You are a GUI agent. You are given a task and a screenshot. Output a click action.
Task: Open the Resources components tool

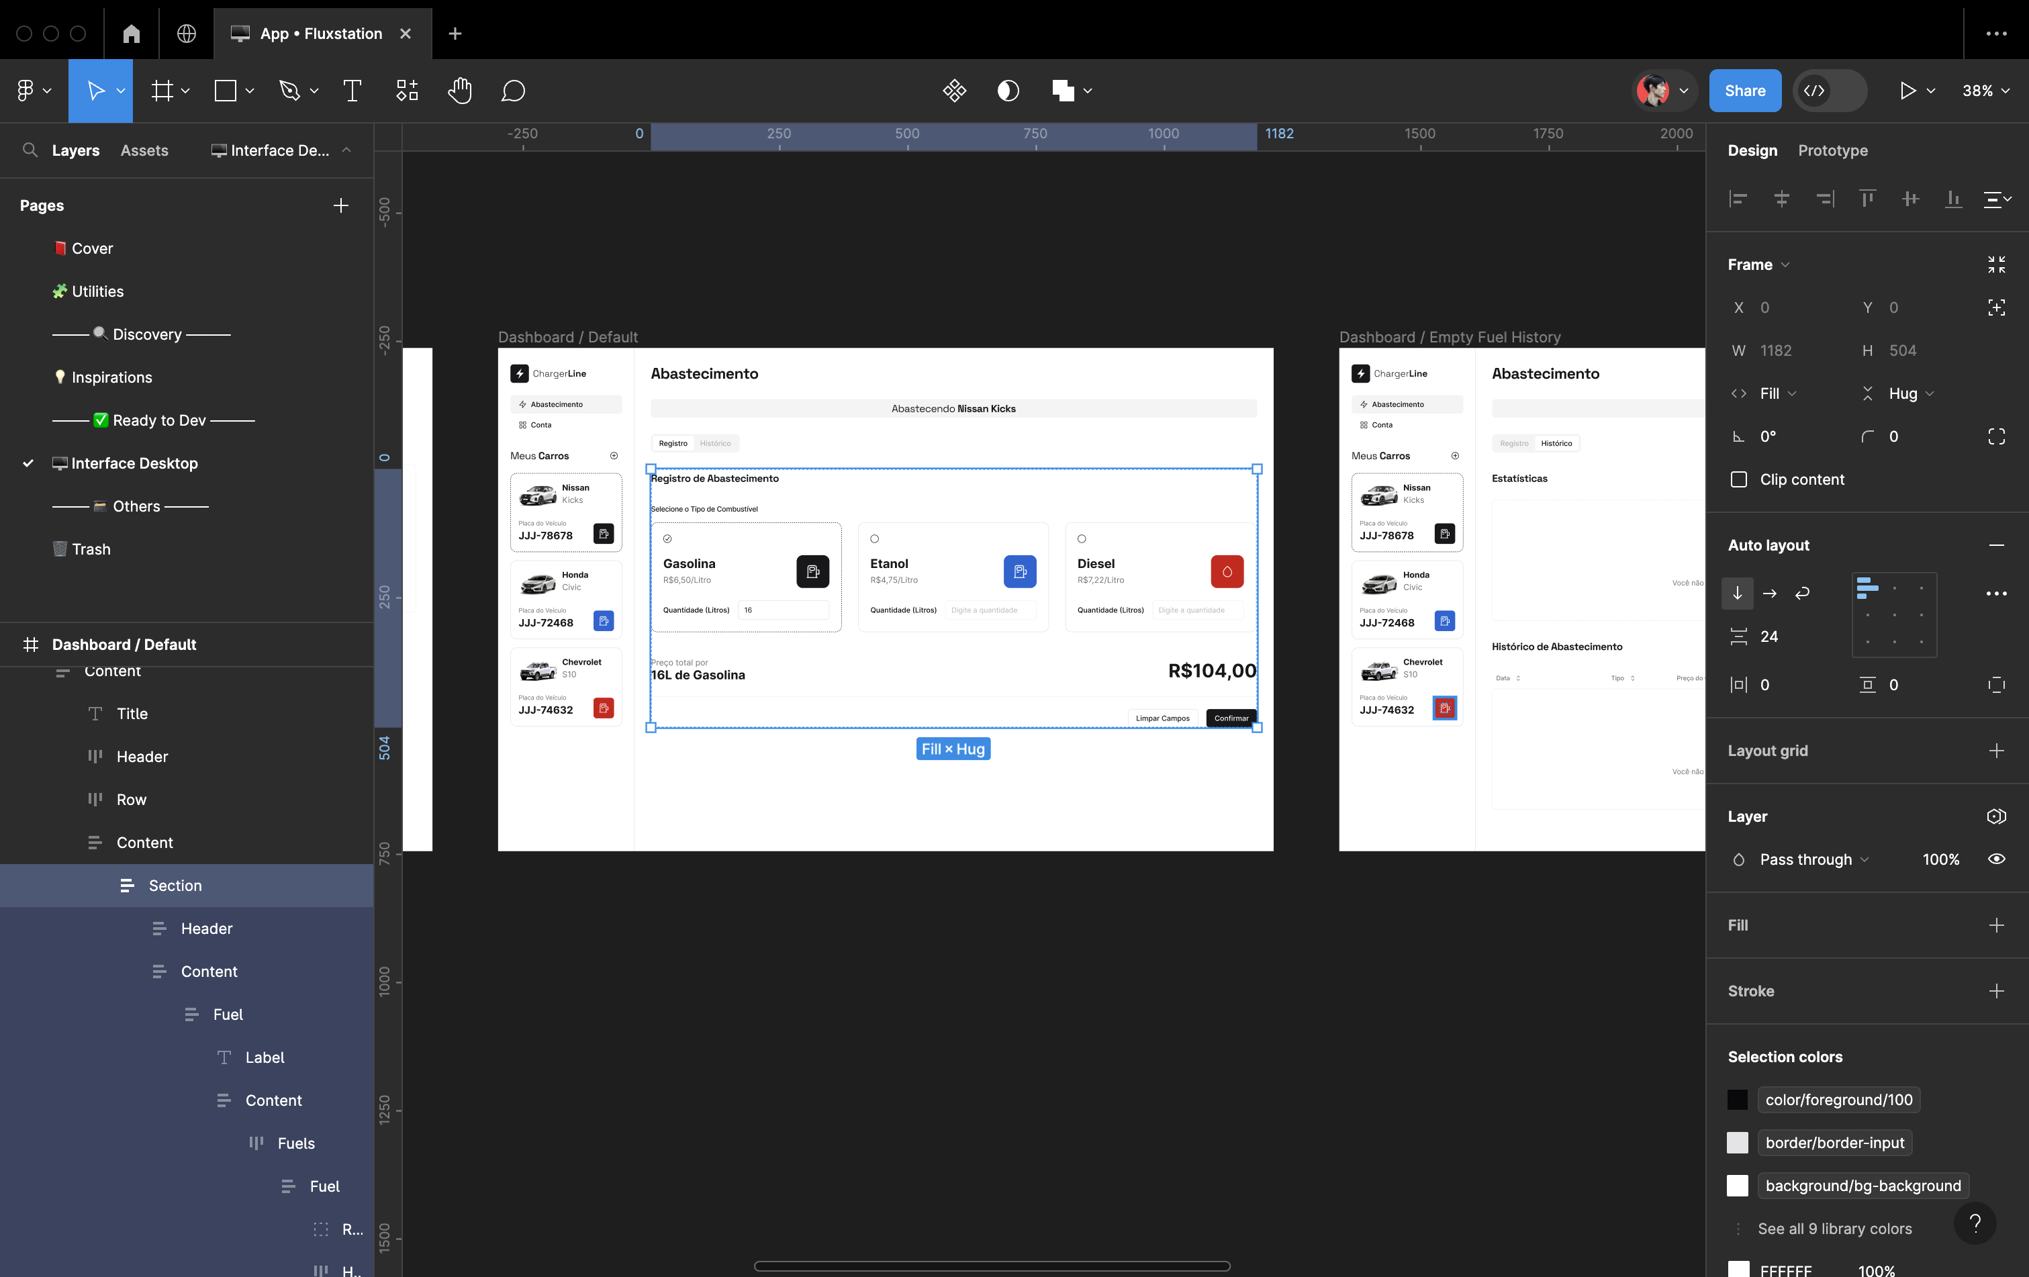pyautogui.click(x=407, y=90)
